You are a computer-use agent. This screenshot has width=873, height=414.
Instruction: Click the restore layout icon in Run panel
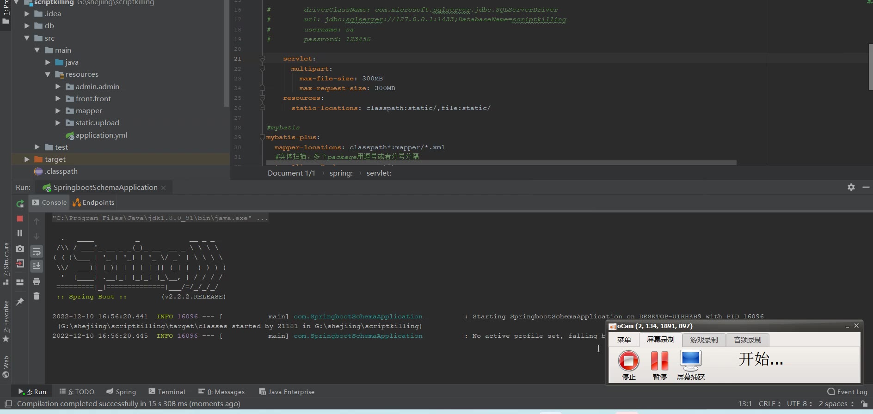(20, 282)
